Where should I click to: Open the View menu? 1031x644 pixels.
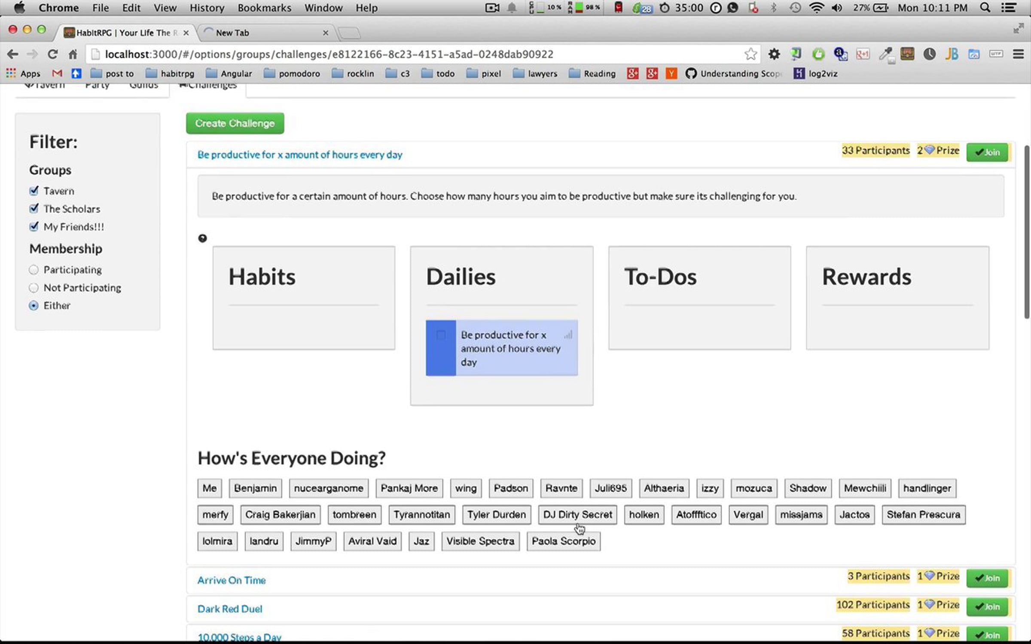point(165,8)
